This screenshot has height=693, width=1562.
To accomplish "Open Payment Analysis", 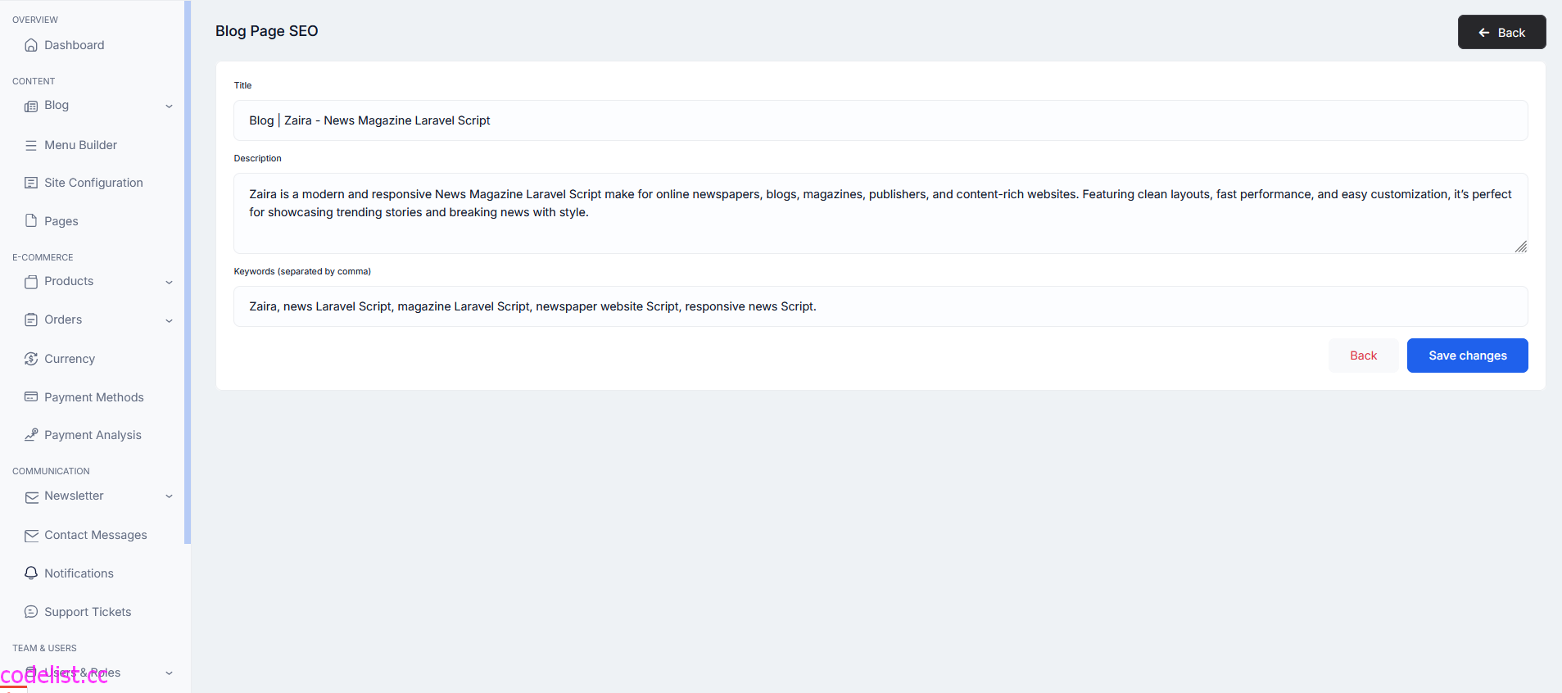I will click(x=92, y=435).
